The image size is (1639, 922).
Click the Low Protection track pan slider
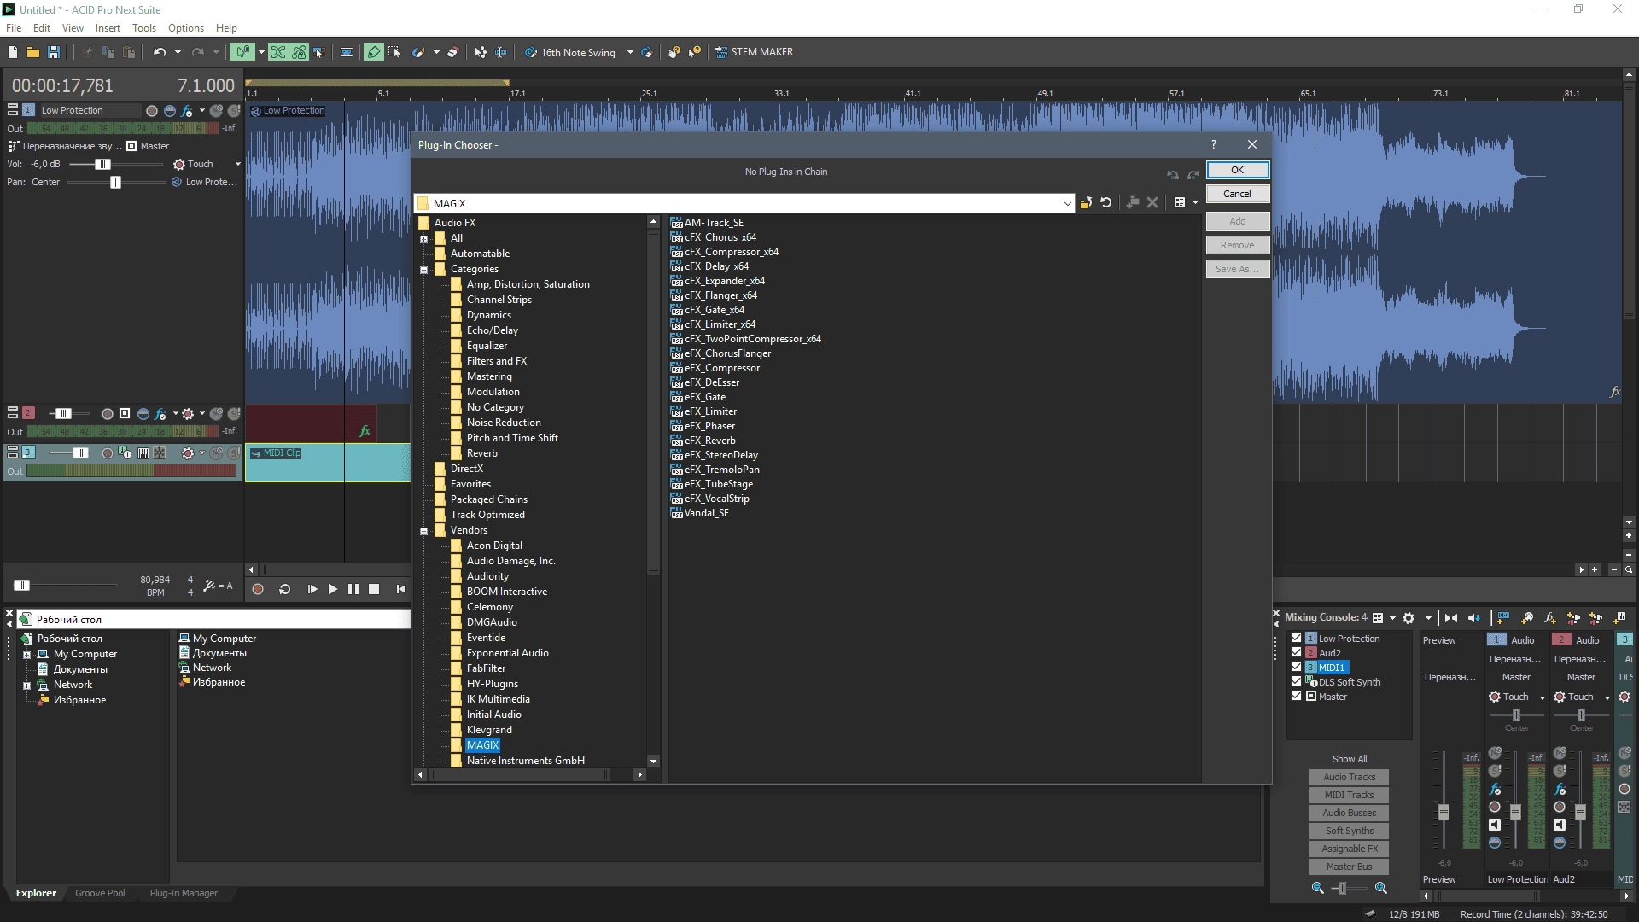point(115,182)
